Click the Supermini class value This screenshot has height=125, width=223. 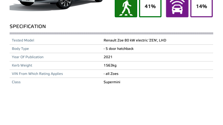click(x=112, y=82)
